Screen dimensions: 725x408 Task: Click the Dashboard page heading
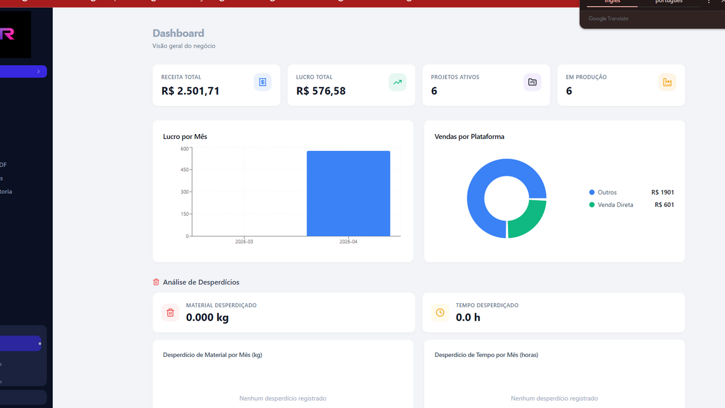pyautogui.click(x=178, y=33)
